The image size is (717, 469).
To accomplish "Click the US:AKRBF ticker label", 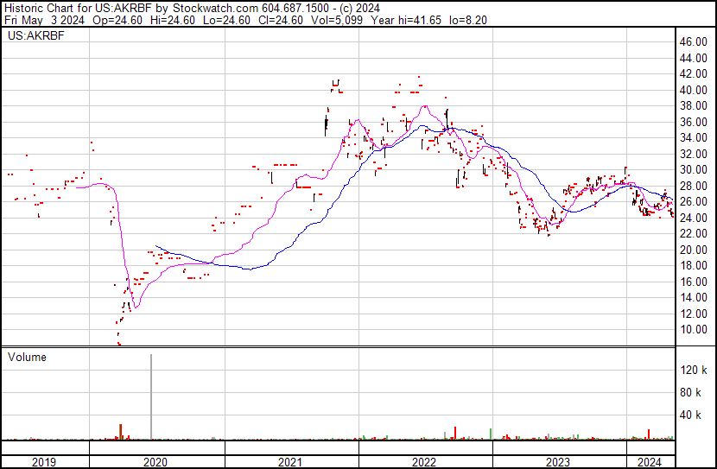I will click(x=32, y=37).
